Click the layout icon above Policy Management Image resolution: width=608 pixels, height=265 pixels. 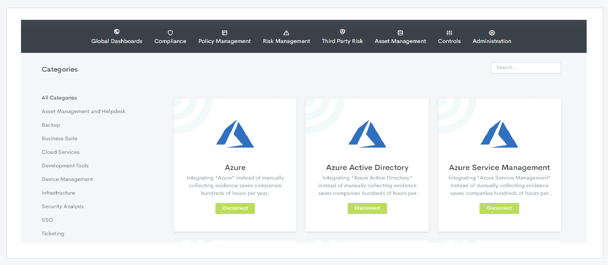point(225,33)
